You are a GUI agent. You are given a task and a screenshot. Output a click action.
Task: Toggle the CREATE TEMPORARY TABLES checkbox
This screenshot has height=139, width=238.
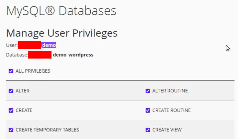click(11, 130)
